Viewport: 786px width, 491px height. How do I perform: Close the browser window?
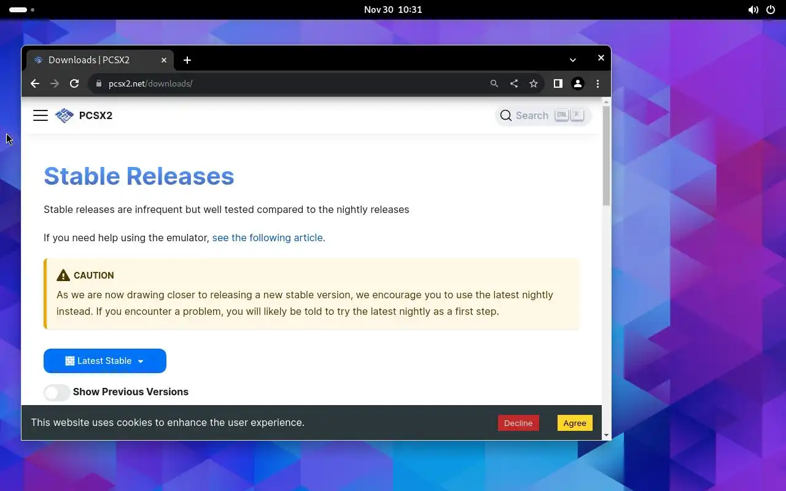click(601, 58)
